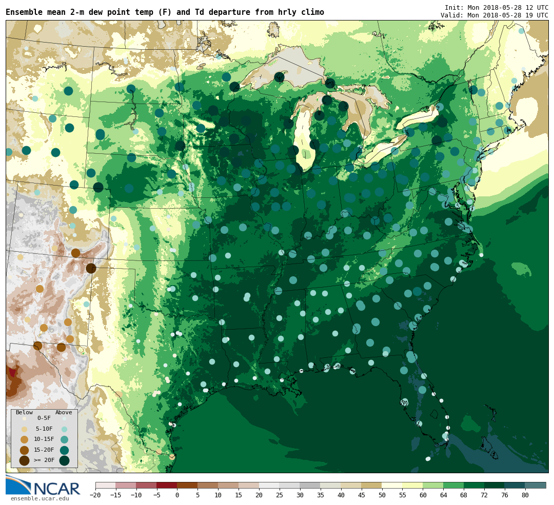Click the "10-15F" legend label
The image size is (554, 505).
tap(44, 439)
